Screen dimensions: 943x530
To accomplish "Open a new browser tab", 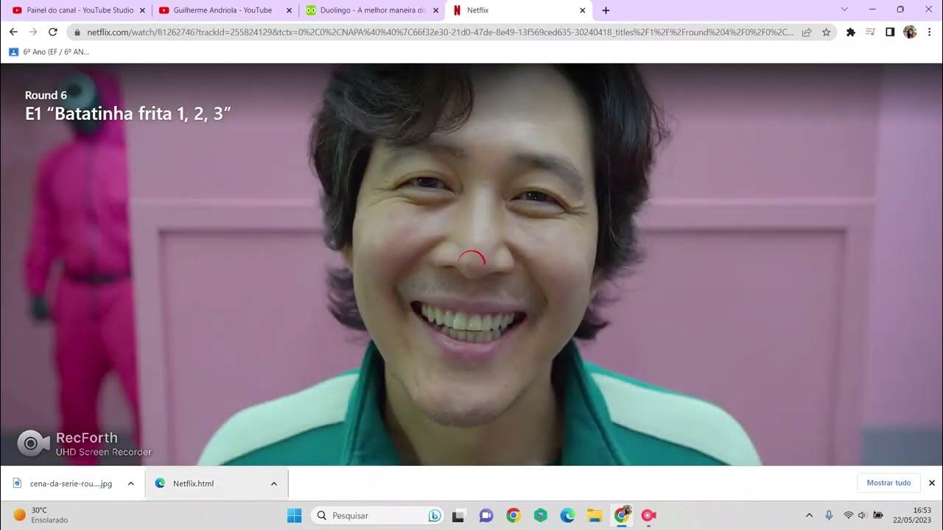I will coord(606,10).
